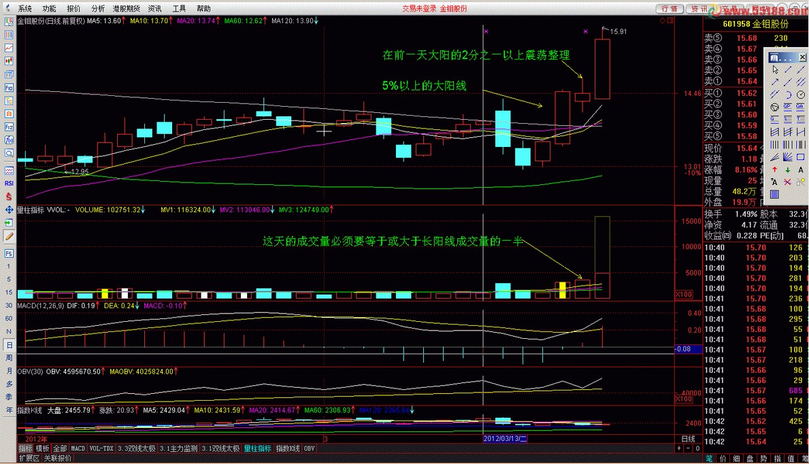Click the 日线 period label at chart bottom
This screenshot has height=464, width=809.
[689, 439]
